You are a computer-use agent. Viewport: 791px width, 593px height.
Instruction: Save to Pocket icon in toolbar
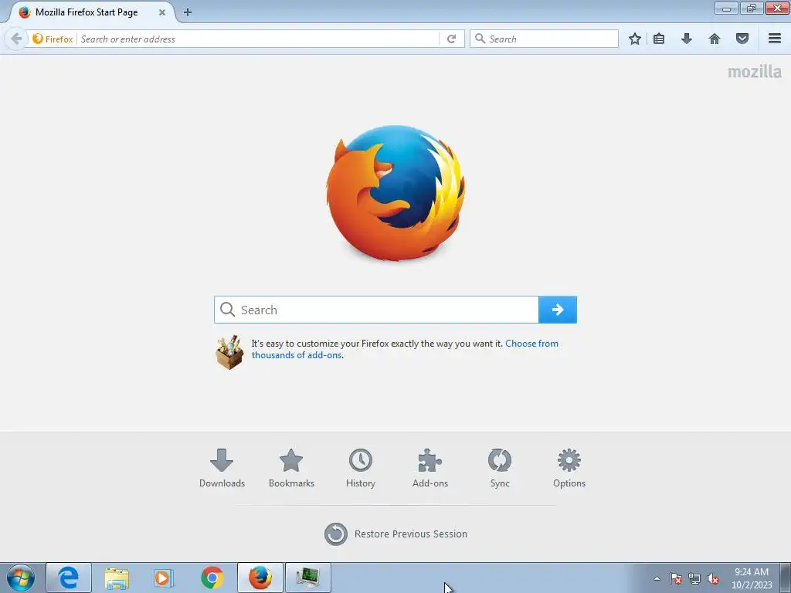click(x=742, y=39)
